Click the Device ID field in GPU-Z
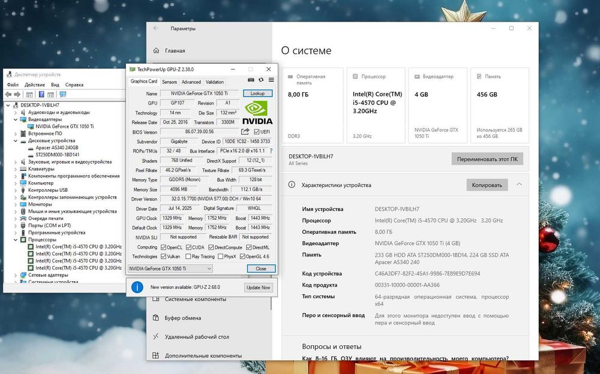 pyautogui.click(x=247, y=141)
